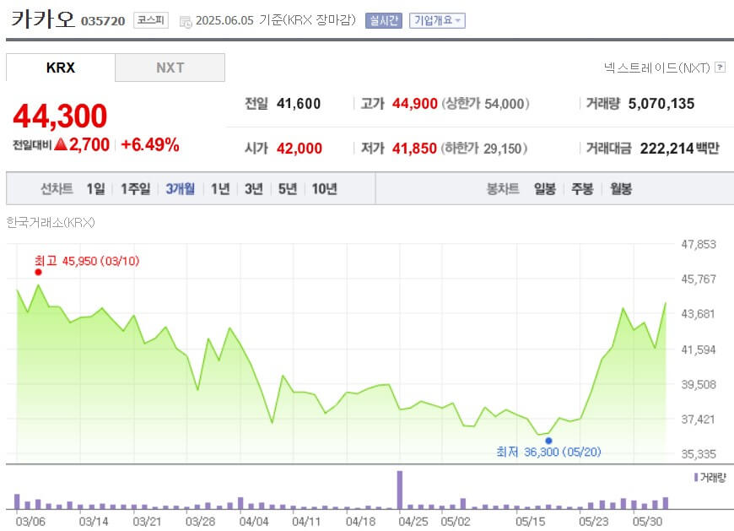Switch to the 일봉 candle chart

(x=545, y=189)
